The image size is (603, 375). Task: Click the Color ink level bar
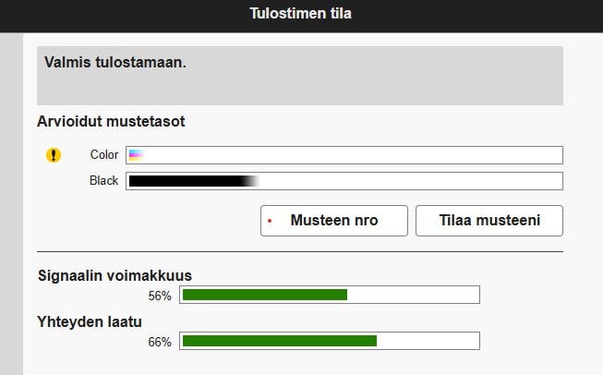point(344,155)
